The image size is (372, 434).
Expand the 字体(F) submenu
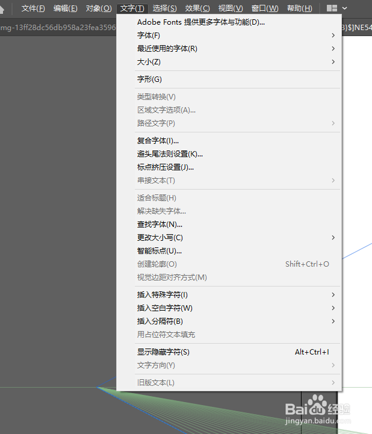click(x=229, y=36)
